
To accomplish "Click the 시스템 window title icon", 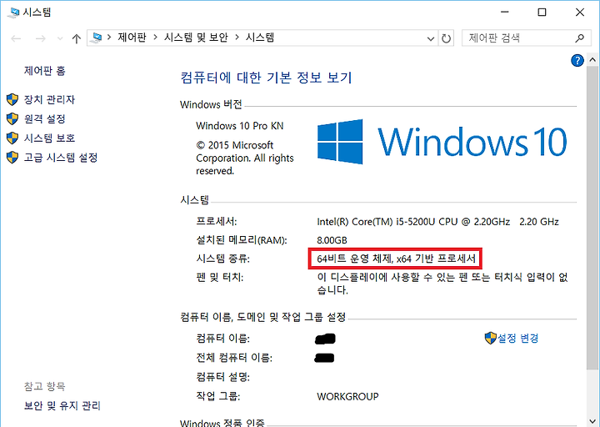I will click(13, 13).
